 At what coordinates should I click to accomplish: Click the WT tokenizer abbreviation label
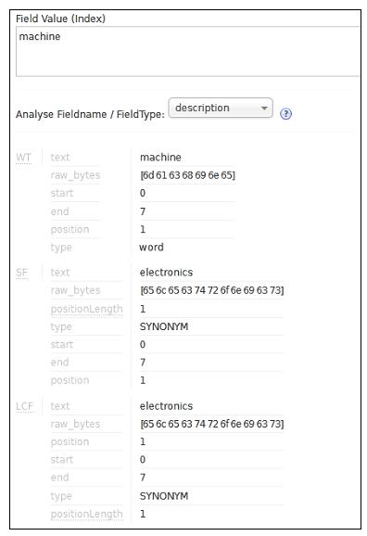[23, 158]
